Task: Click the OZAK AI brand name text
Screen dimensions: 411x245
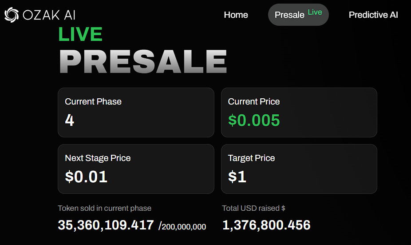Action: (49, 15)
